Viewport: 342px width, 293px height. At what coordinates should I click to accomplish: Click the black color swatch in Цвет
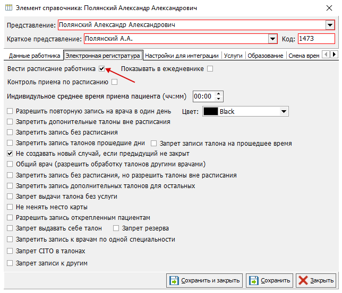210,111
